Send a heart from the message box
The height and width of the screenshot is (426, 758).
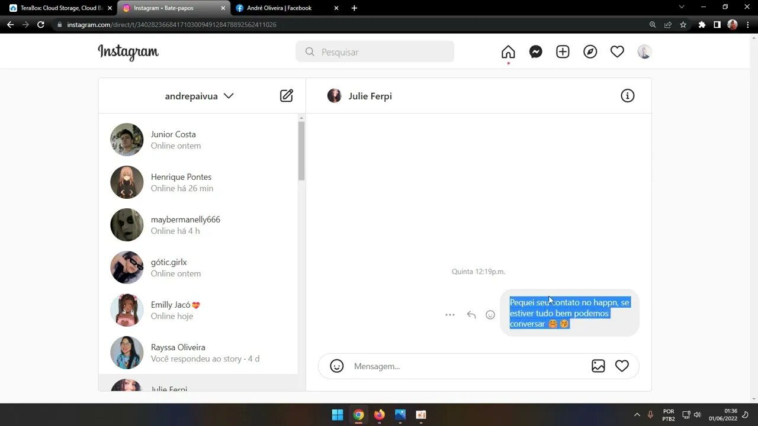click(622, 366)
